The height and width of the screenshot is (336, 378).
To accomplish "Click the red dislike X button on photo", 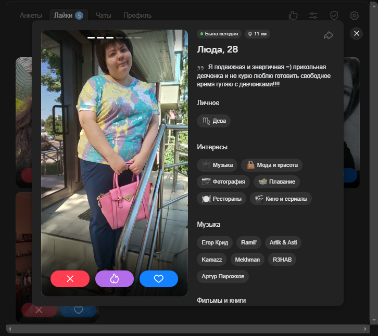I will [70, 279].
